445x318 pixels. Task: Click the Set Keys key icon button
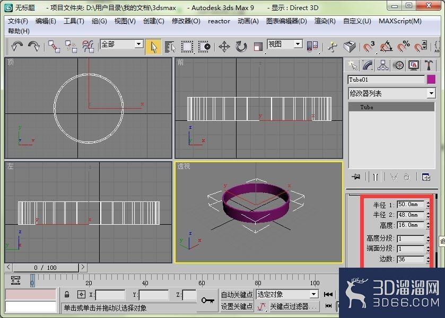click(x=208, y=300)
